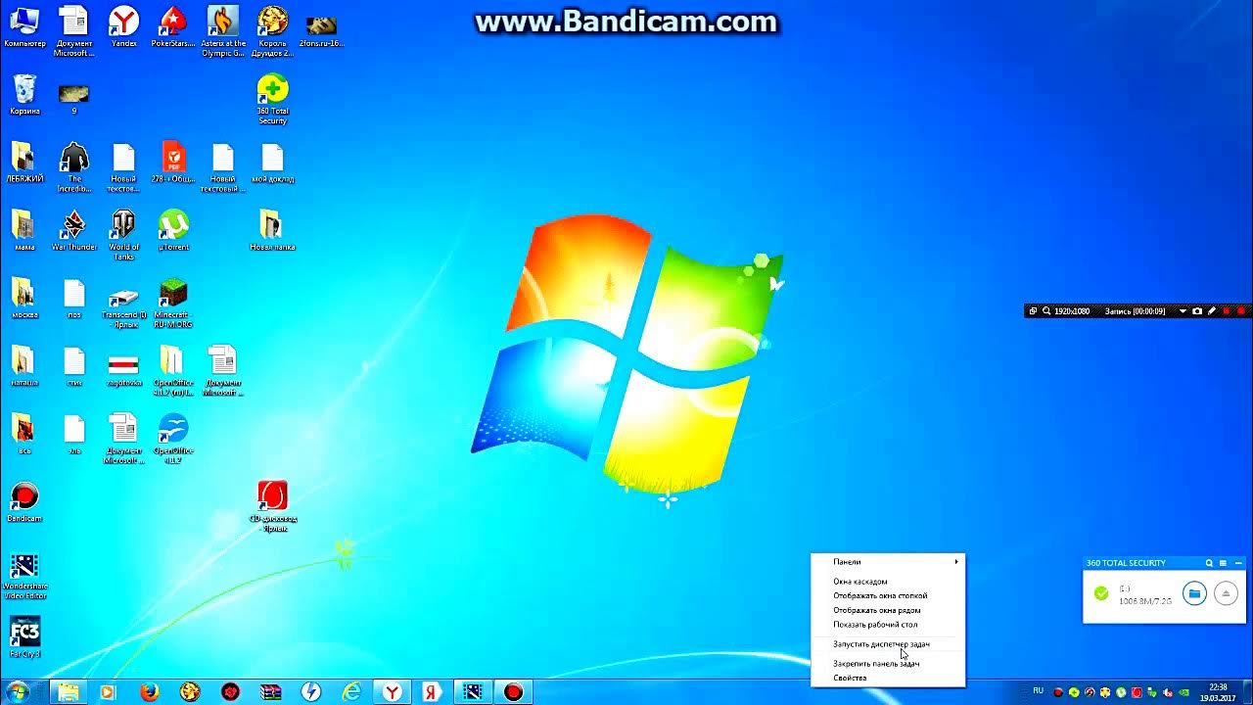Viewport: 1253px width, 705px height.
Task: Launch the PokerStars desktop shortcut
Action: 173,27
